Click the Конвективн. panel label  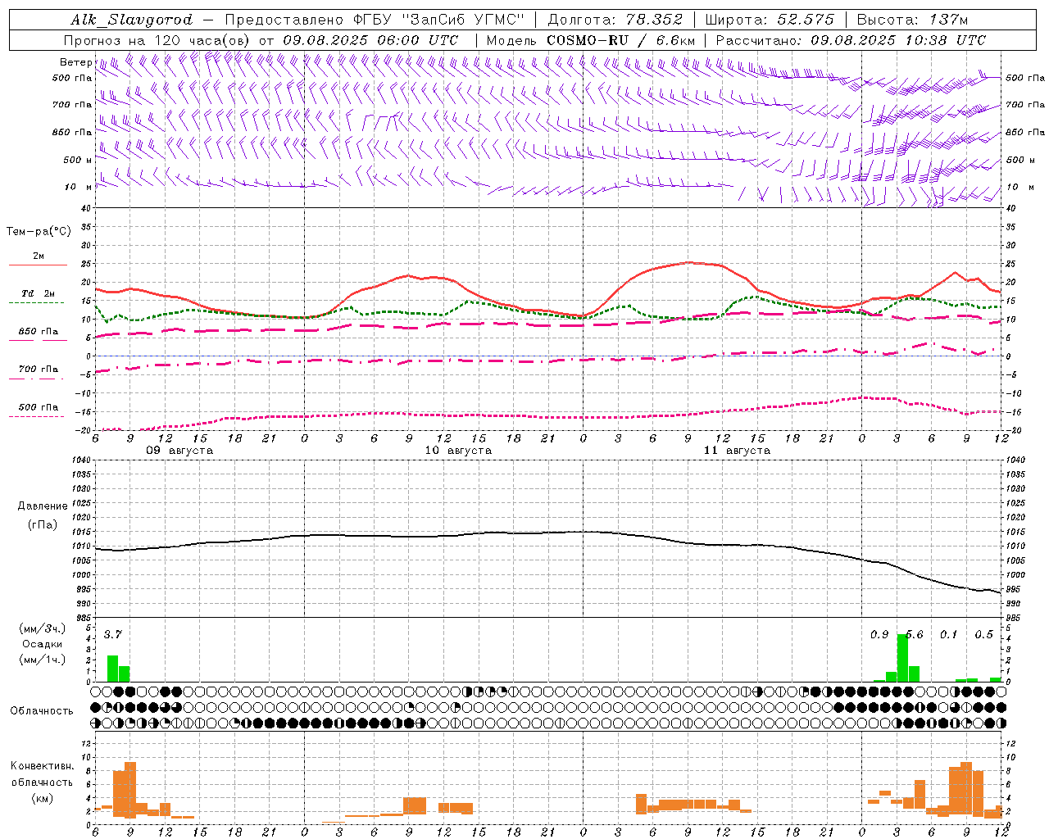coord(42,766)
